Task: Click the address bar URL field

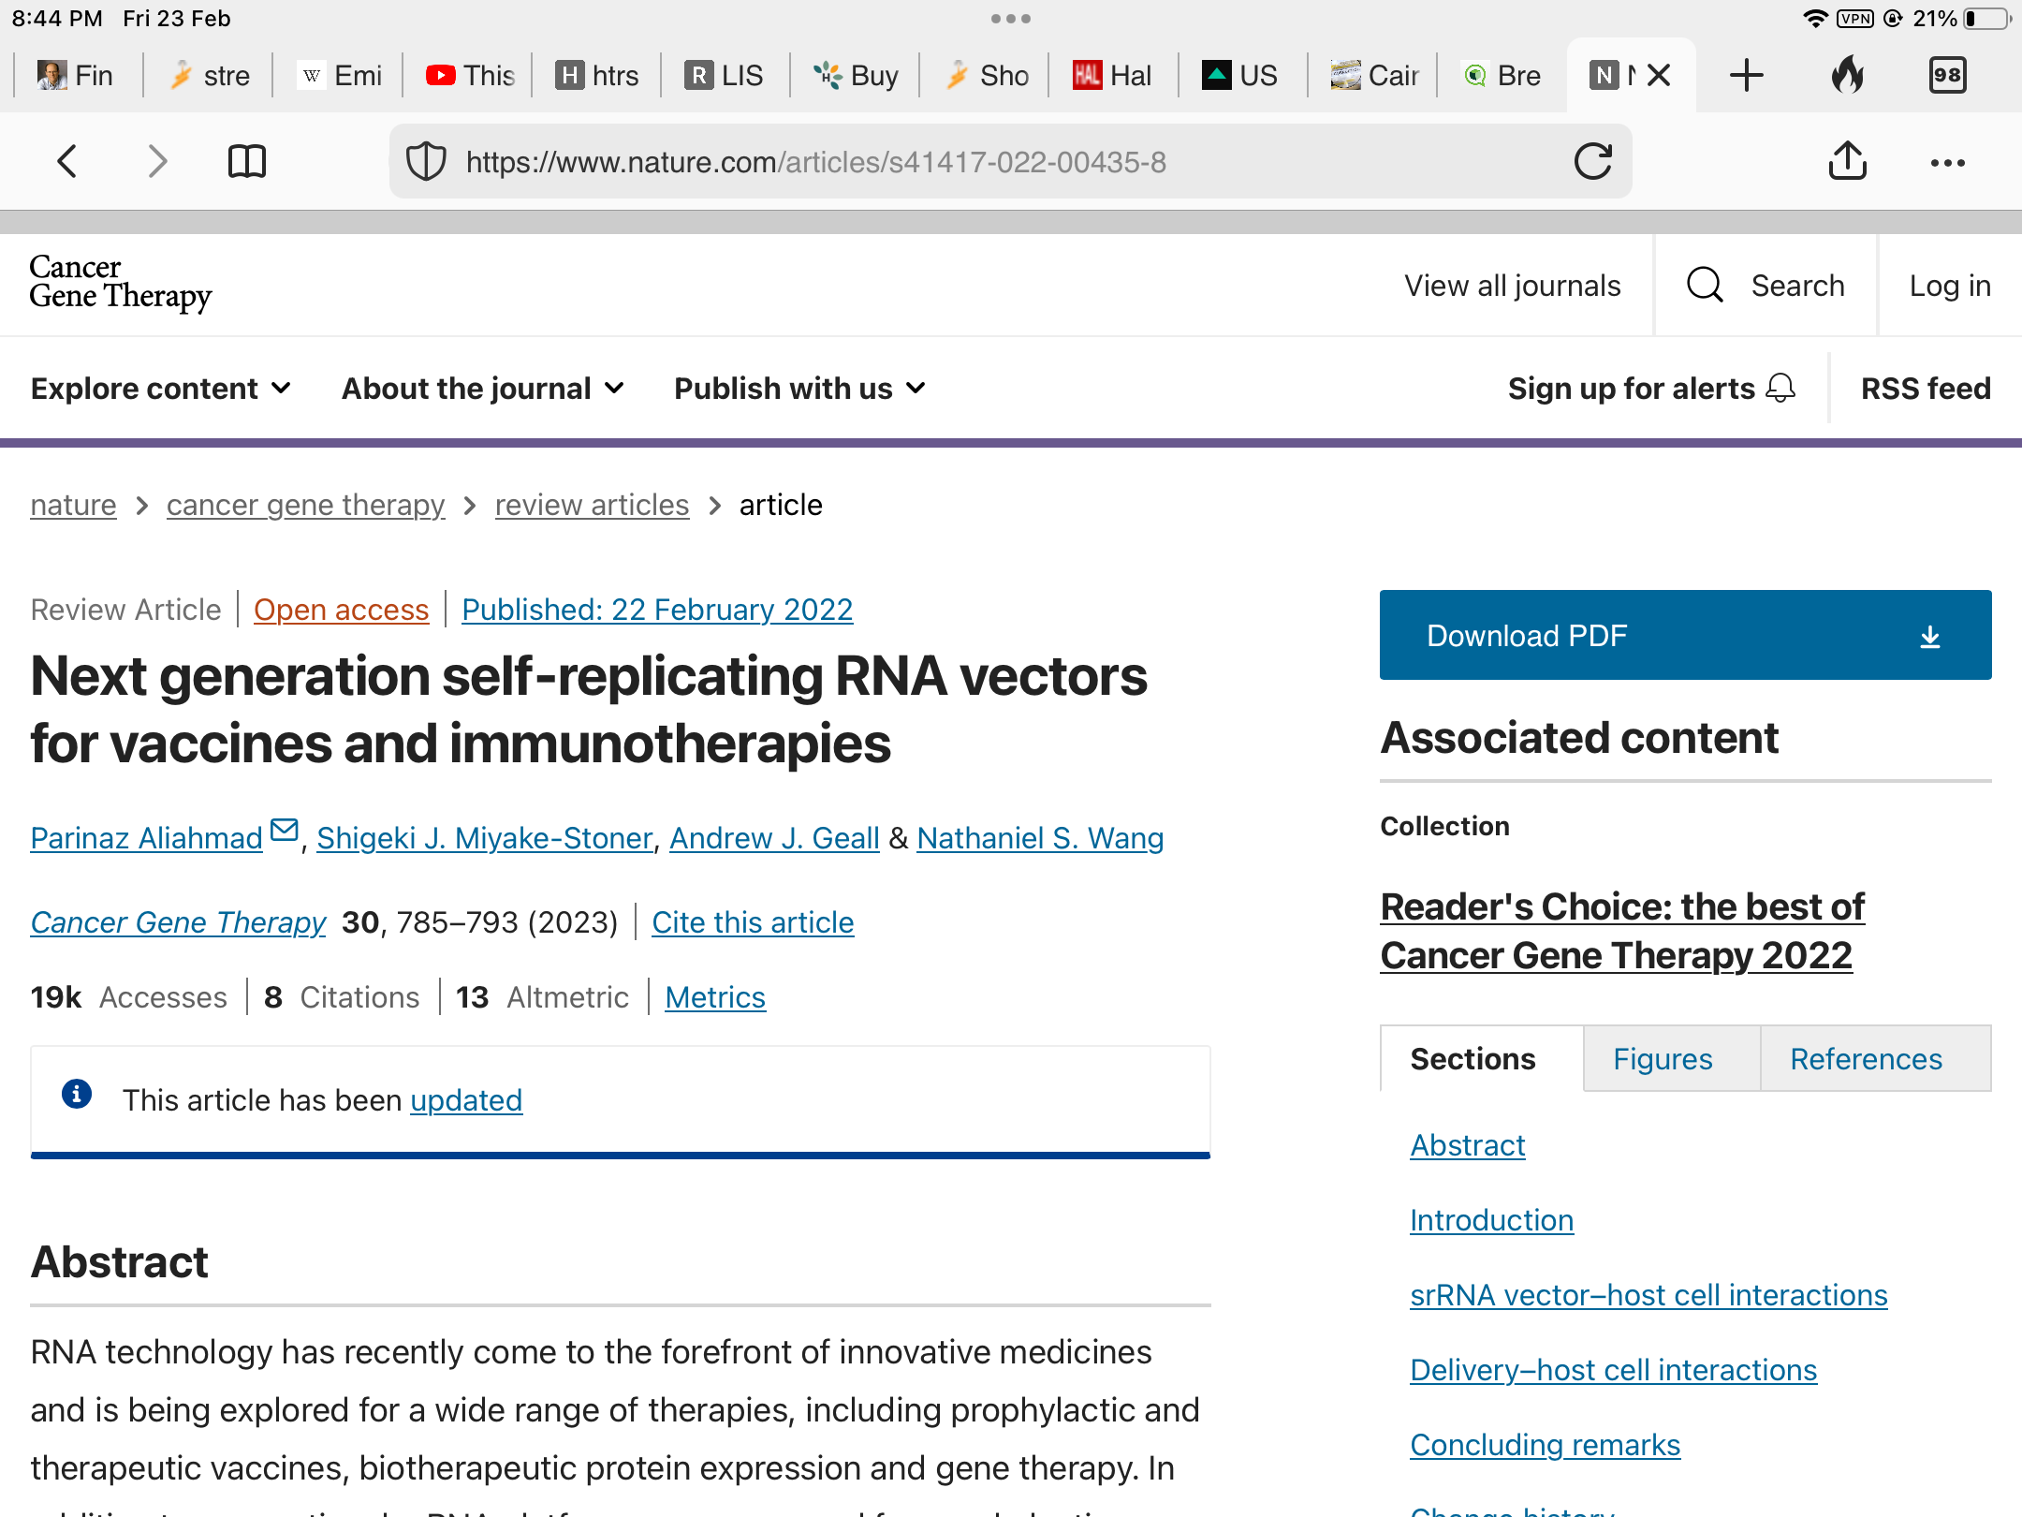Action: click(1010, 162)
